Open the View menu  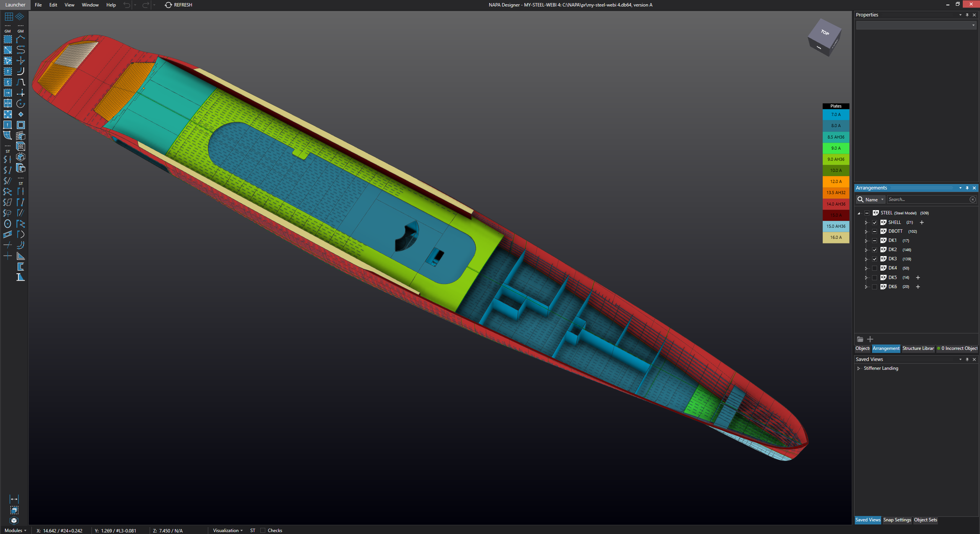pos(69,5)
